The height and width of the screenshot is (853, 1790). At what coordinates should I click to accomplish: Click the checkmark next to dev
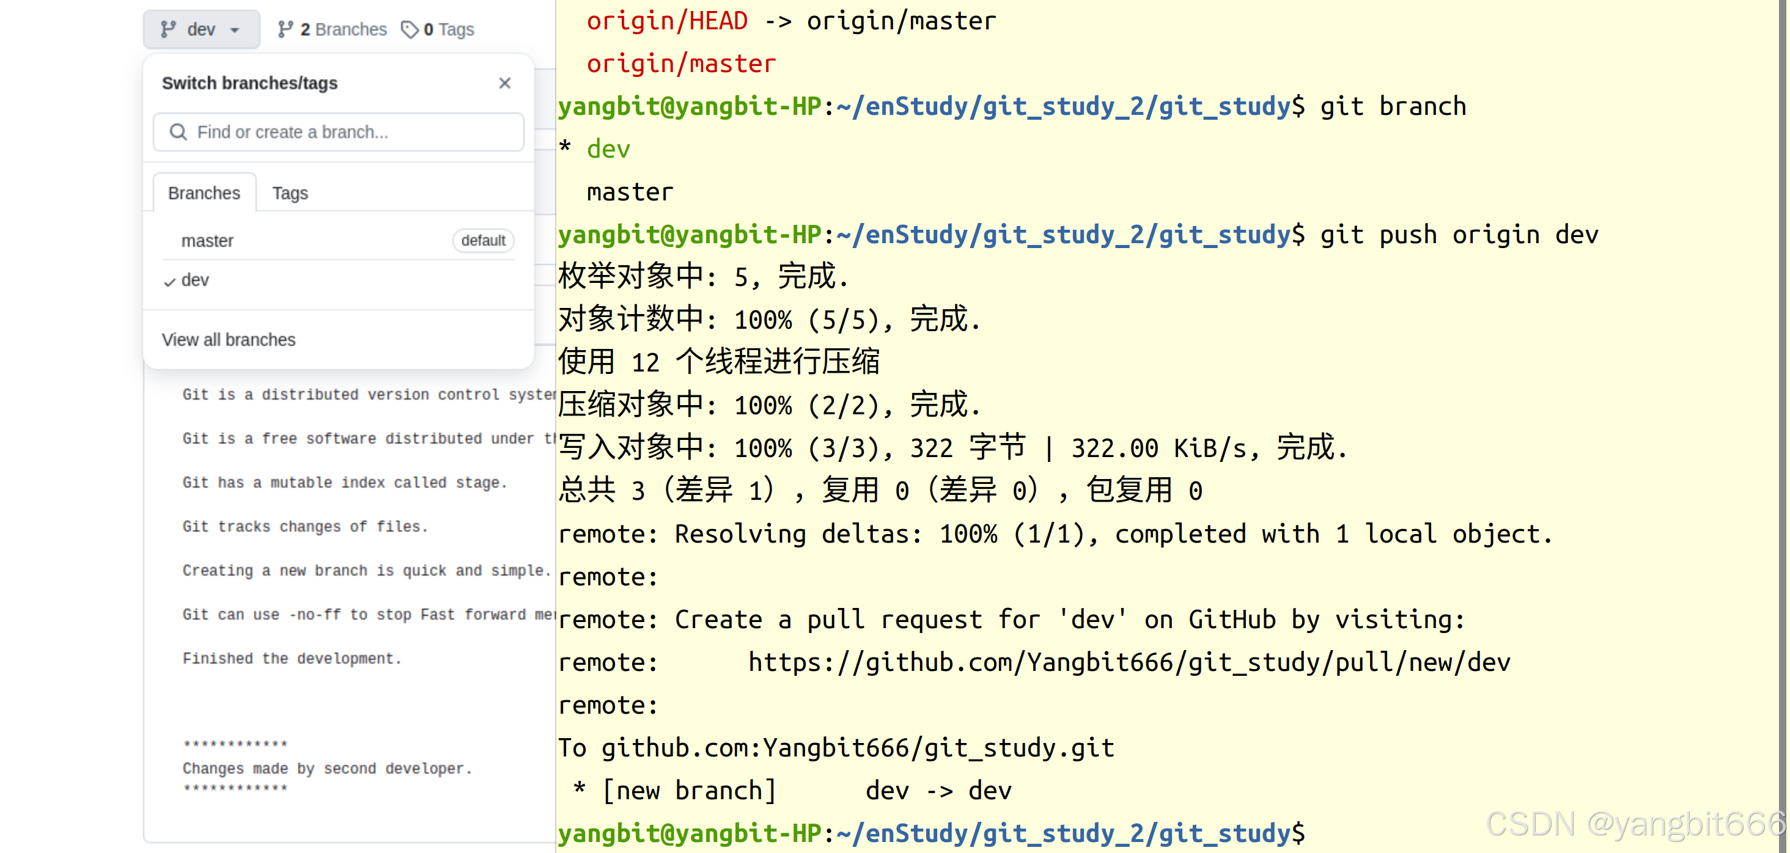[x=169, y=282]
